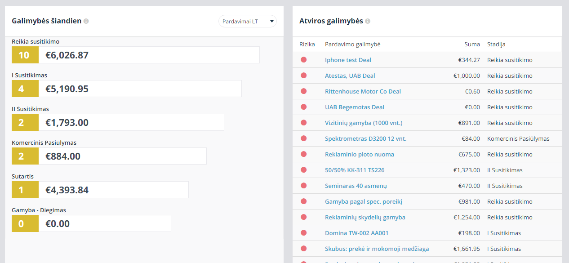Select the risk dot for Seminaras 40 asmenų

click(x=303, y=186)
